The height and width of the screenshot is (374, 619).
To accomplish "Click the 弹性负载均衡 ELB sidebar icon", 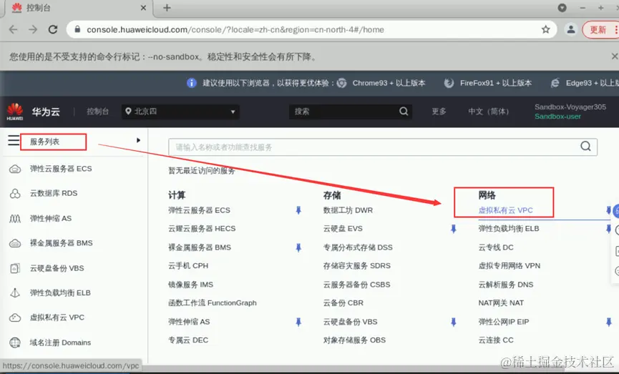I will coord(15,293).
